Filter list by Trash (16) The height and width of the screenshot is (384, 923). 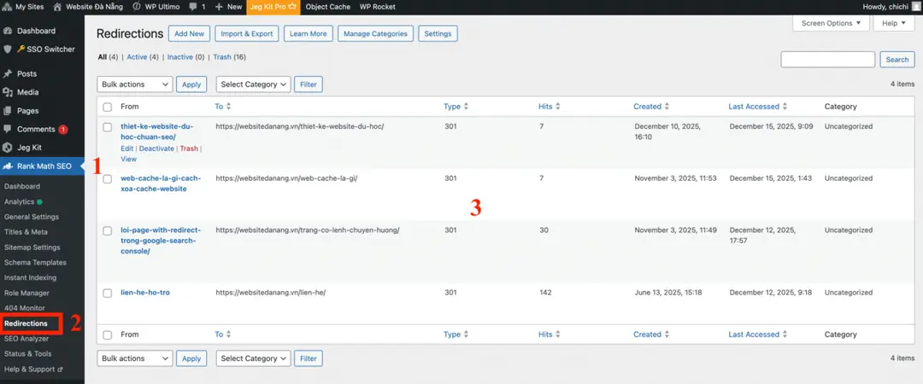coord(230,57)
